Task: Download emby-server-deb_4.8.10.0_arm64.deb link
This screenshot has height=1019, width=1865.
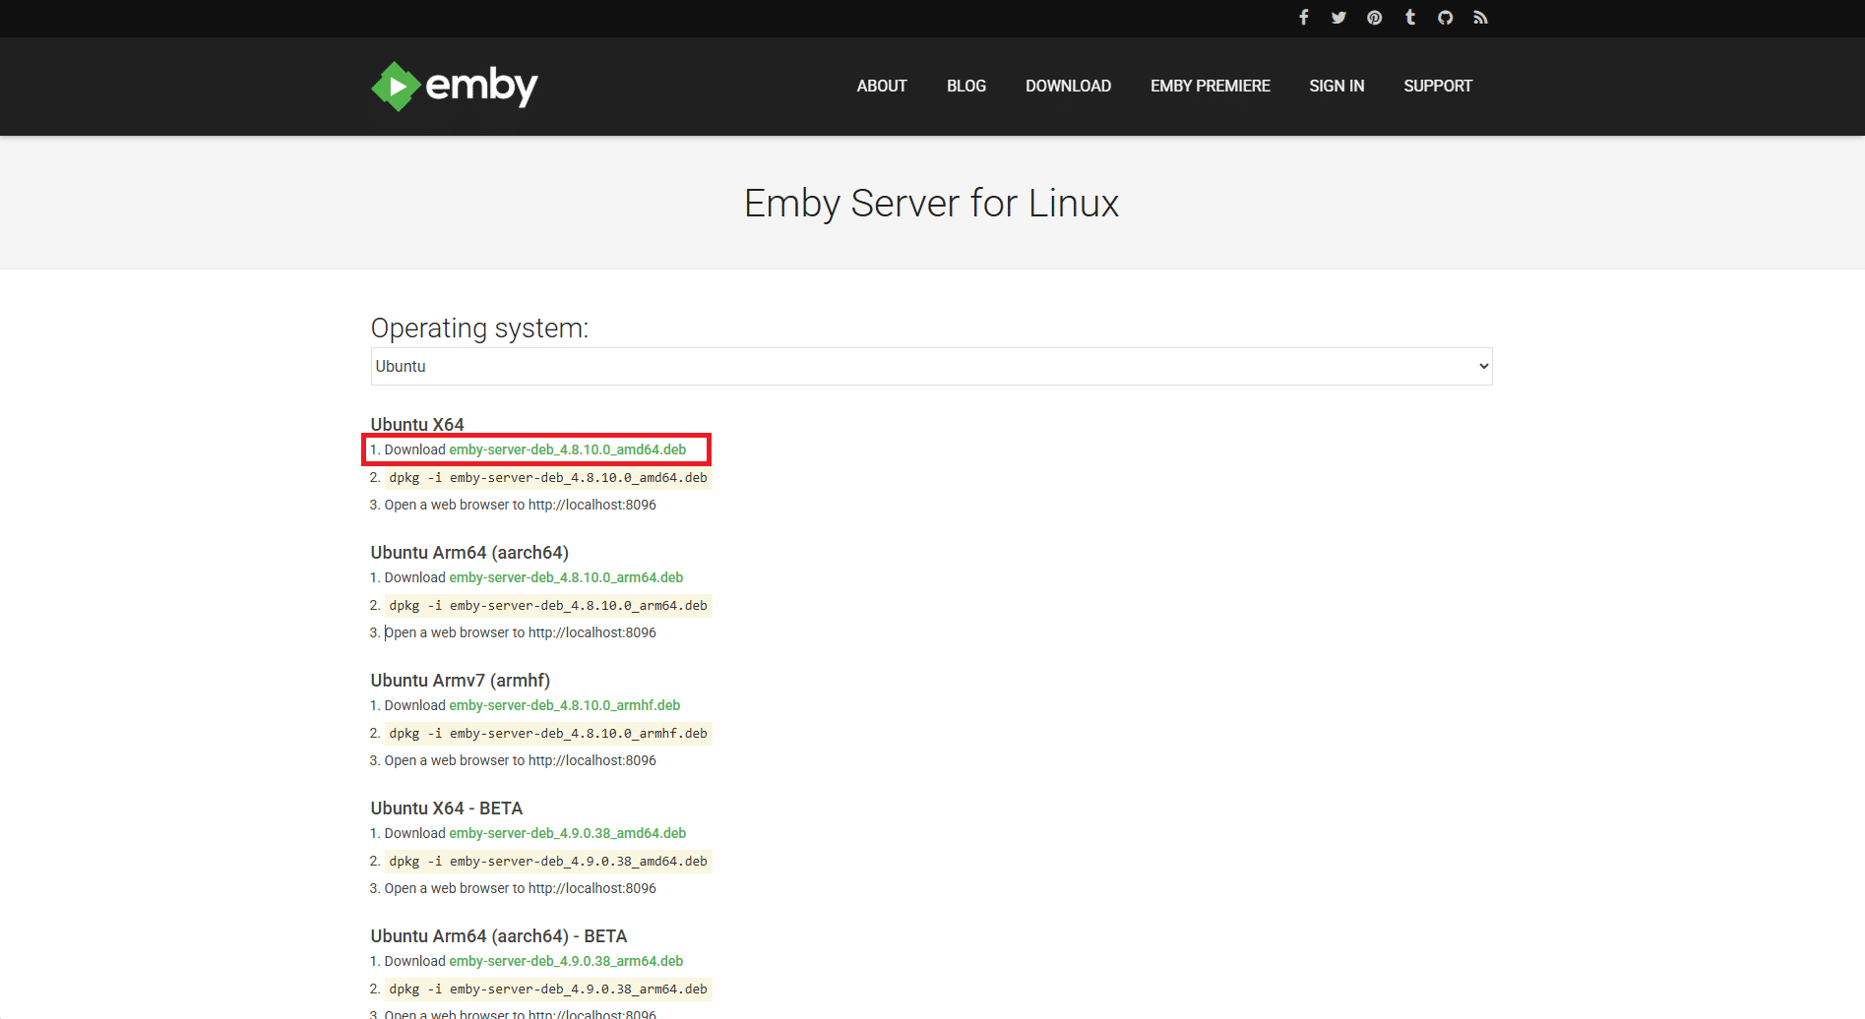Action: [x=566, y=577]
